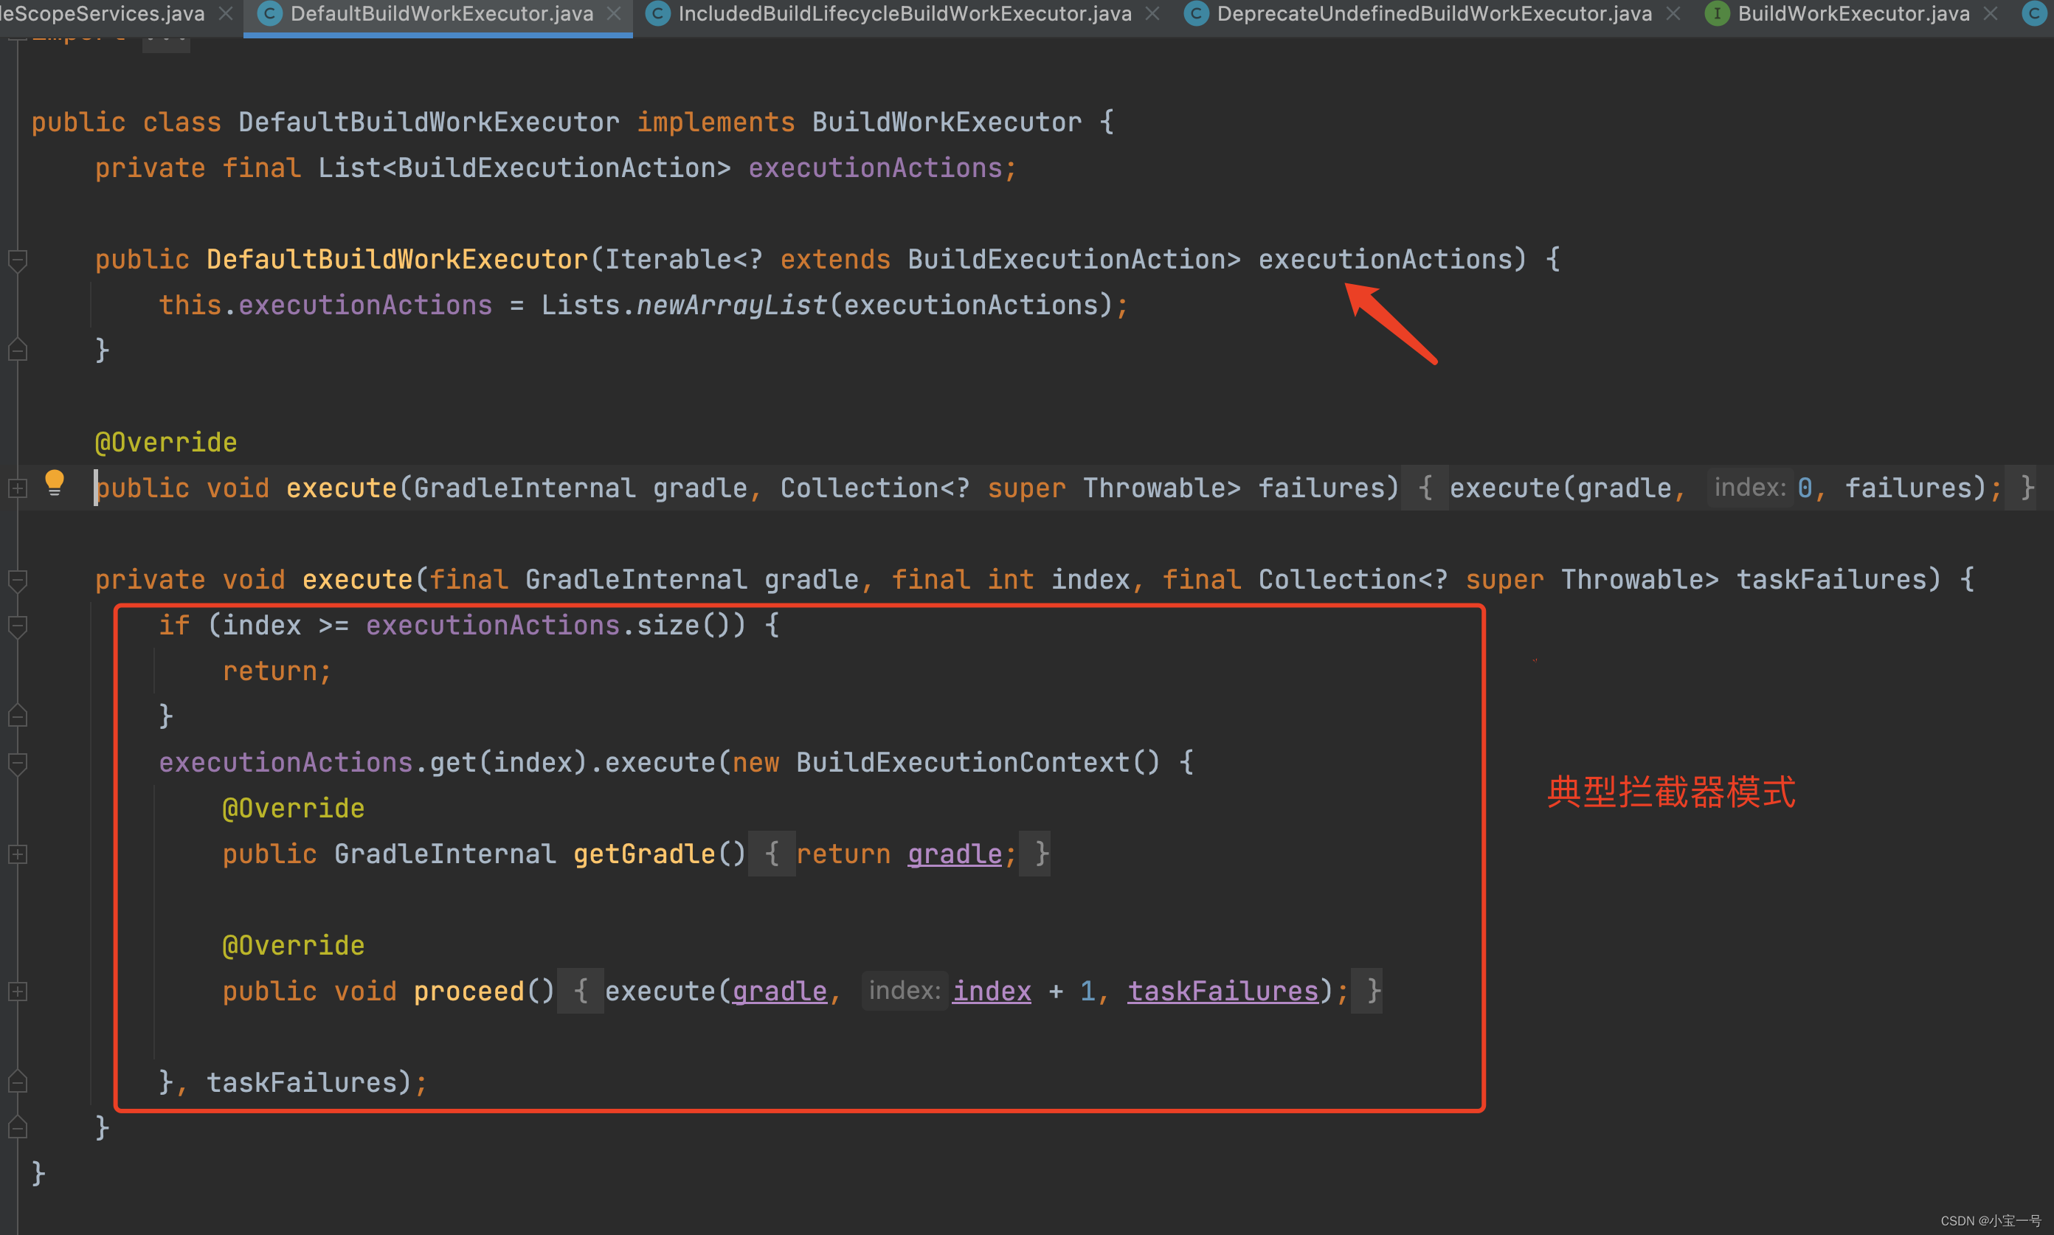Click interface icon on BuildWorkExecutor tab
The width and height of the screenshot is (2054, 1235).
click(1717, 13)
